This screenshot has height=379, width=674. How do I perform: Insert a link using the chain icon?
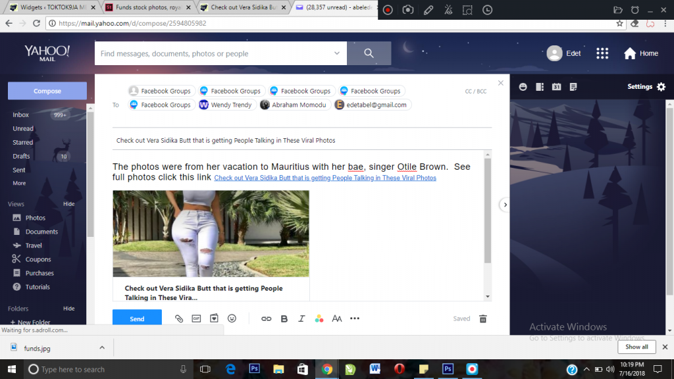point(267,319)
